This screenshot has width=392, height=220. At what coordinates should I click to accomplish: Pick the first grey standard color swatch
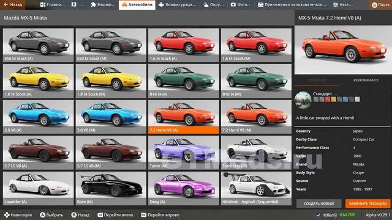tap(316, 99)
